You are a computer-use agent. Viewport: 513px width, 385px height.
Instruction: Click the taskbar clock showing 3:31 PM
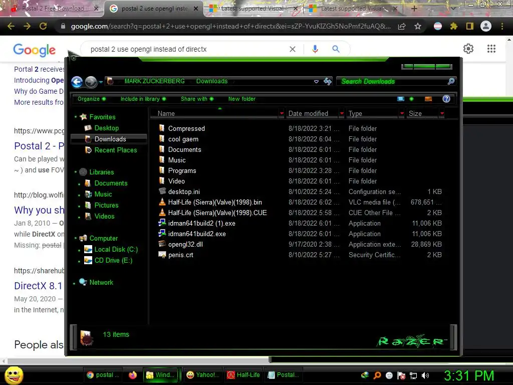[x=469, y=375]
